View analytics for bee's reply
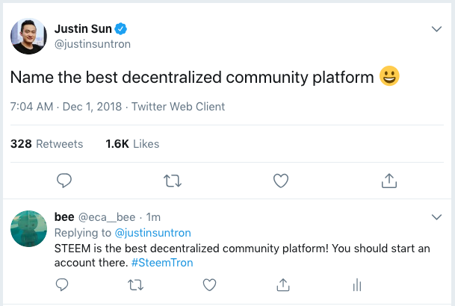Screen dimensions: 455x306 pos(357,284)
